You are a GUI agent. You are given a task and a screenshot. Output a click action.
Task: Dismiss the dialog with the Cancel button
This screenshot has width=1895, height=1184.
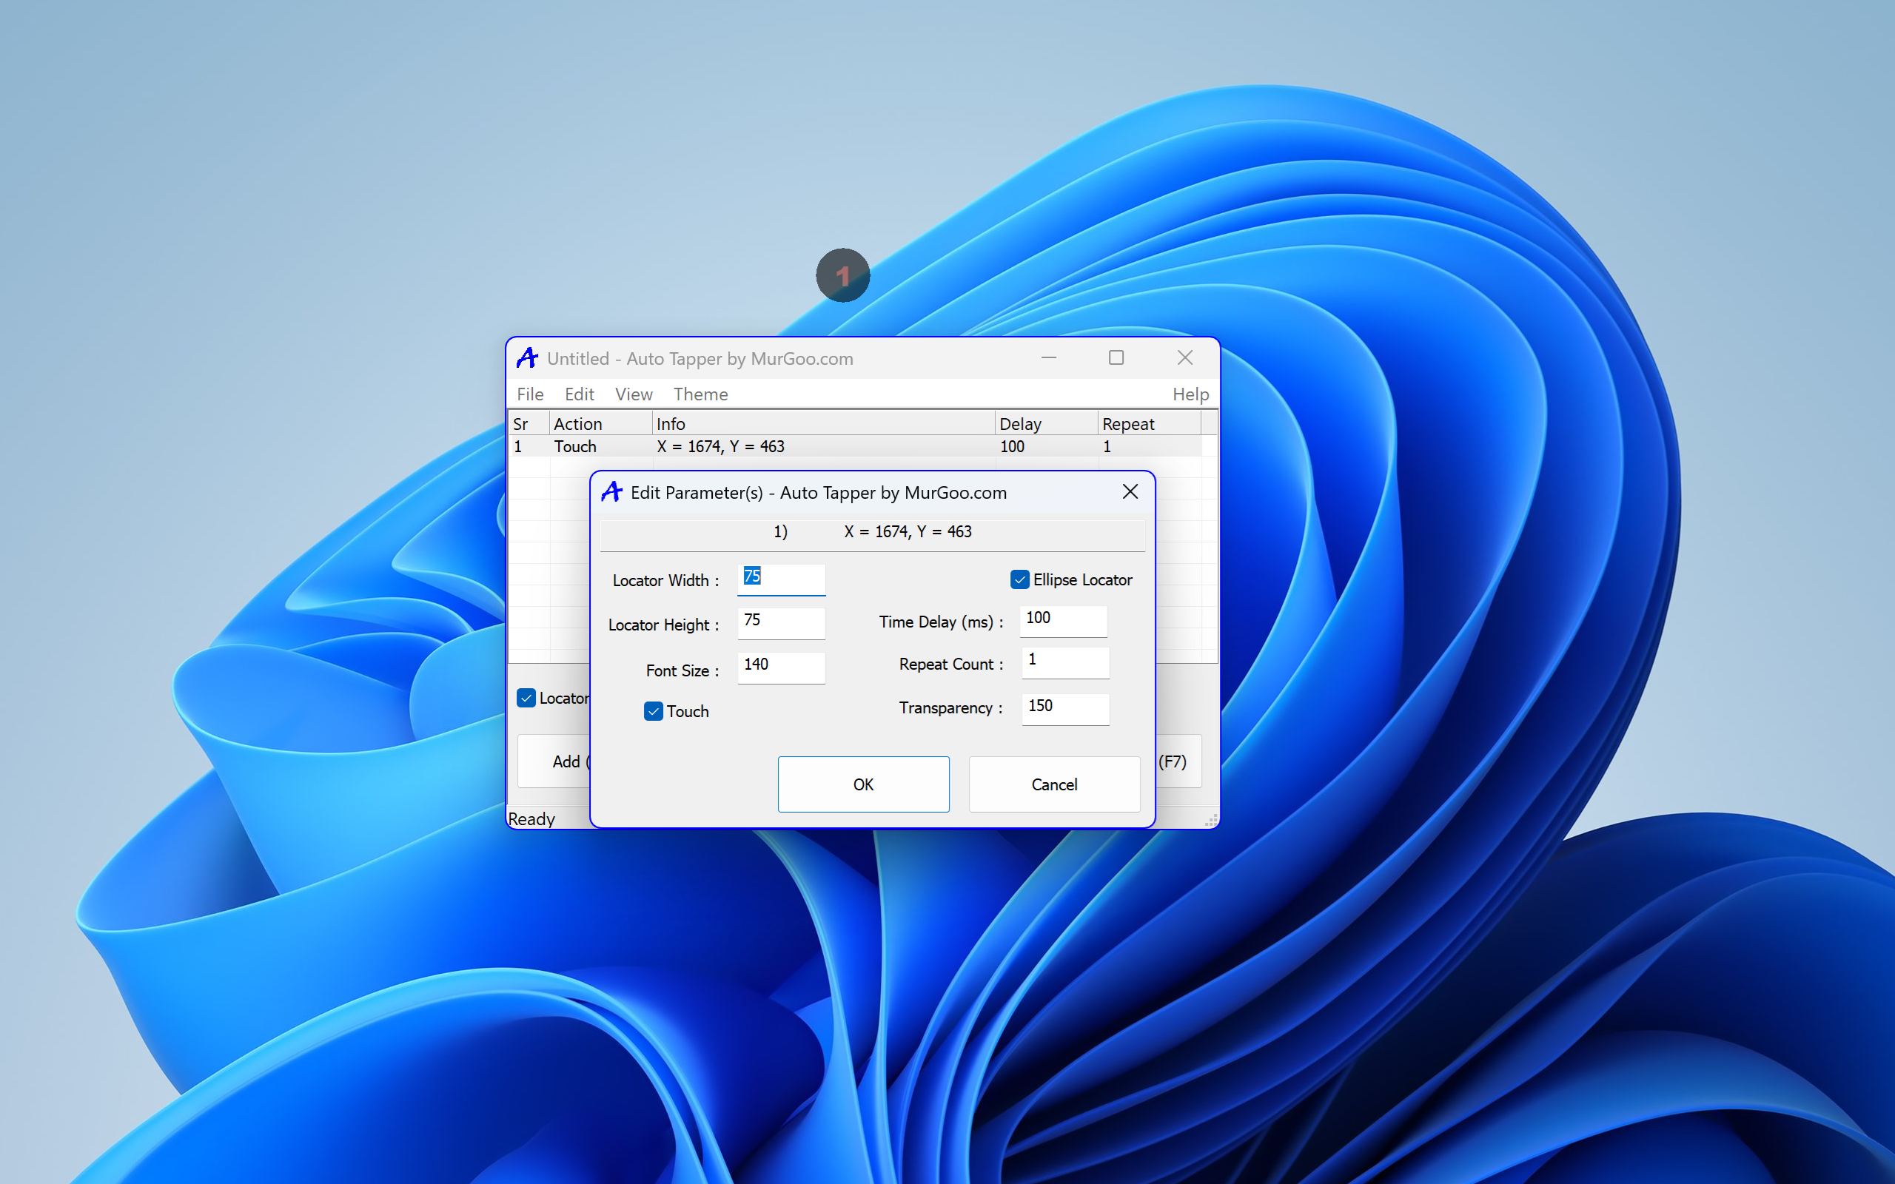1054,784
